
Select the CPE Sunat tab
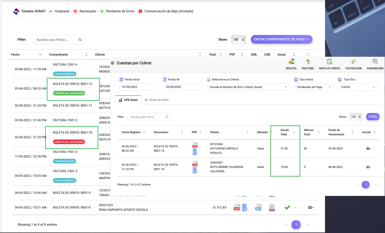(x=128, y=100)
